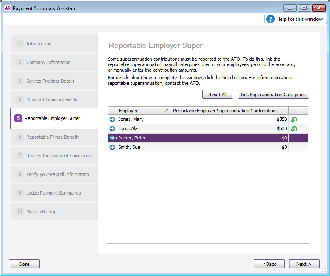Open the zoom arrow for Smith, Sue
Image resolution: width=330 pixels, height=276 pixels.
(x=112, y=148)
